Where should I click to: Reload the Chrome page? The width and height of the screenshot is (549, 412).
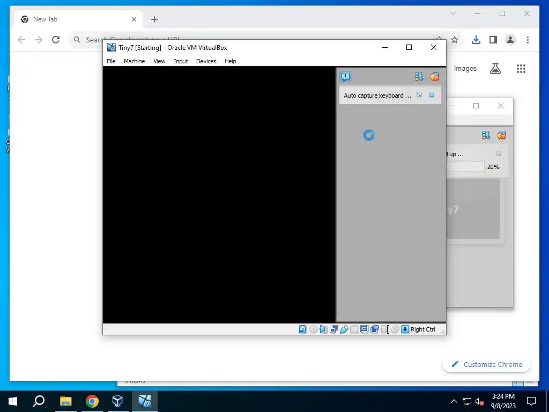pyautogui.click(x=56, y=40)
